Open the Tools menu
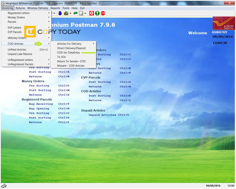Screen dimensions: 236x189 tap(66, 8)
